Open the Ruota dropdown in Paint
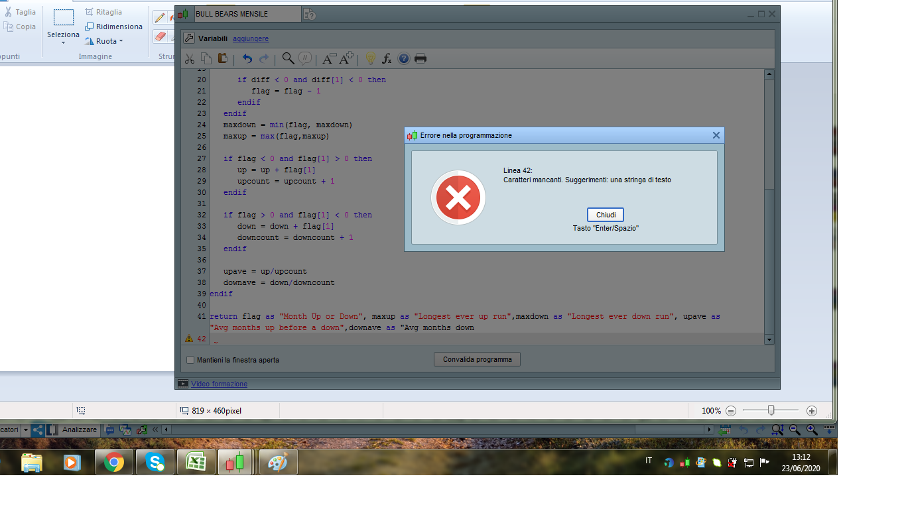Viewport: 906px width, 509px height. 104,41
